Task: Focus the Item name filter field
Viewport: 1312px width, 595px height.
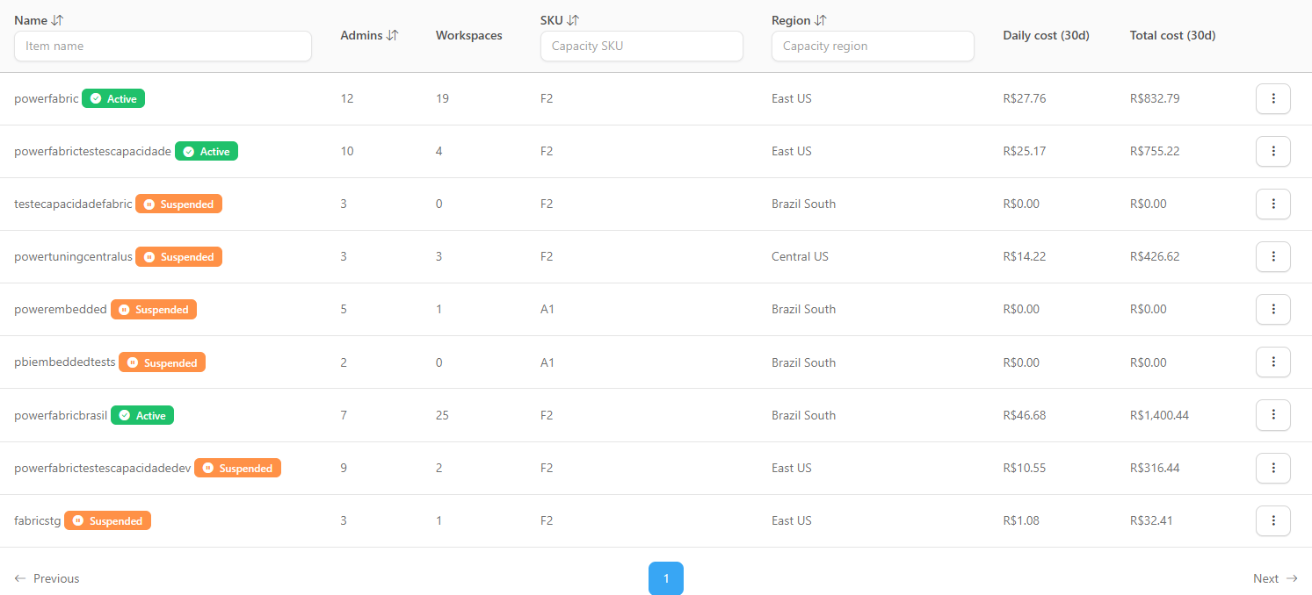Action: coord(163,46)
